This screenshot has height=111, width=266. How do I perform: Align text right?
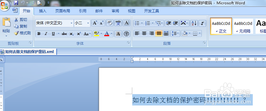pyautogui.click(x=152, y=33)
